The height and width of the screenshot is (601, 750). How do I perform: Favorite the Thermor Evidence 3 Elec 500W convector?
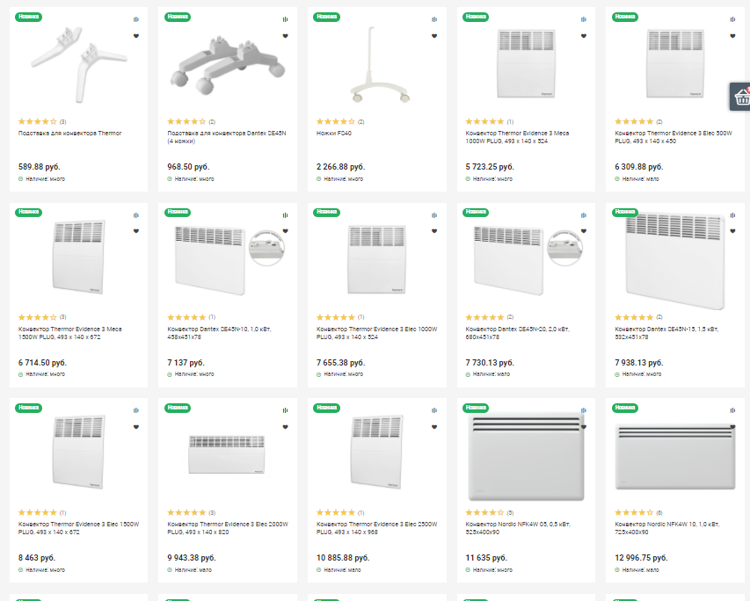tap(732, 36)
